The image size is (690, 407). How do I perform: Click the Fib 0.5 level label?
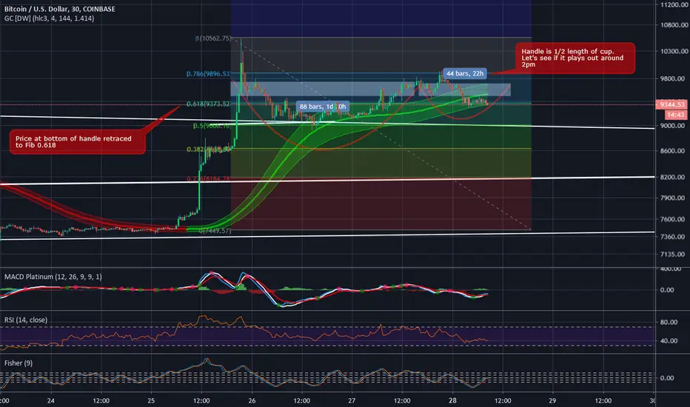point(212,126)
